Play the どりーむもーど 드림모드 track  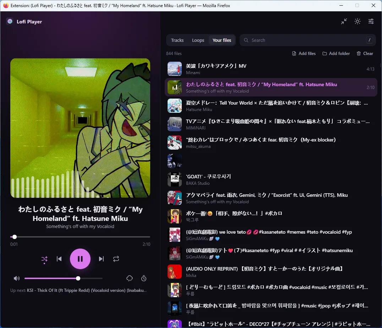[271, 290]
